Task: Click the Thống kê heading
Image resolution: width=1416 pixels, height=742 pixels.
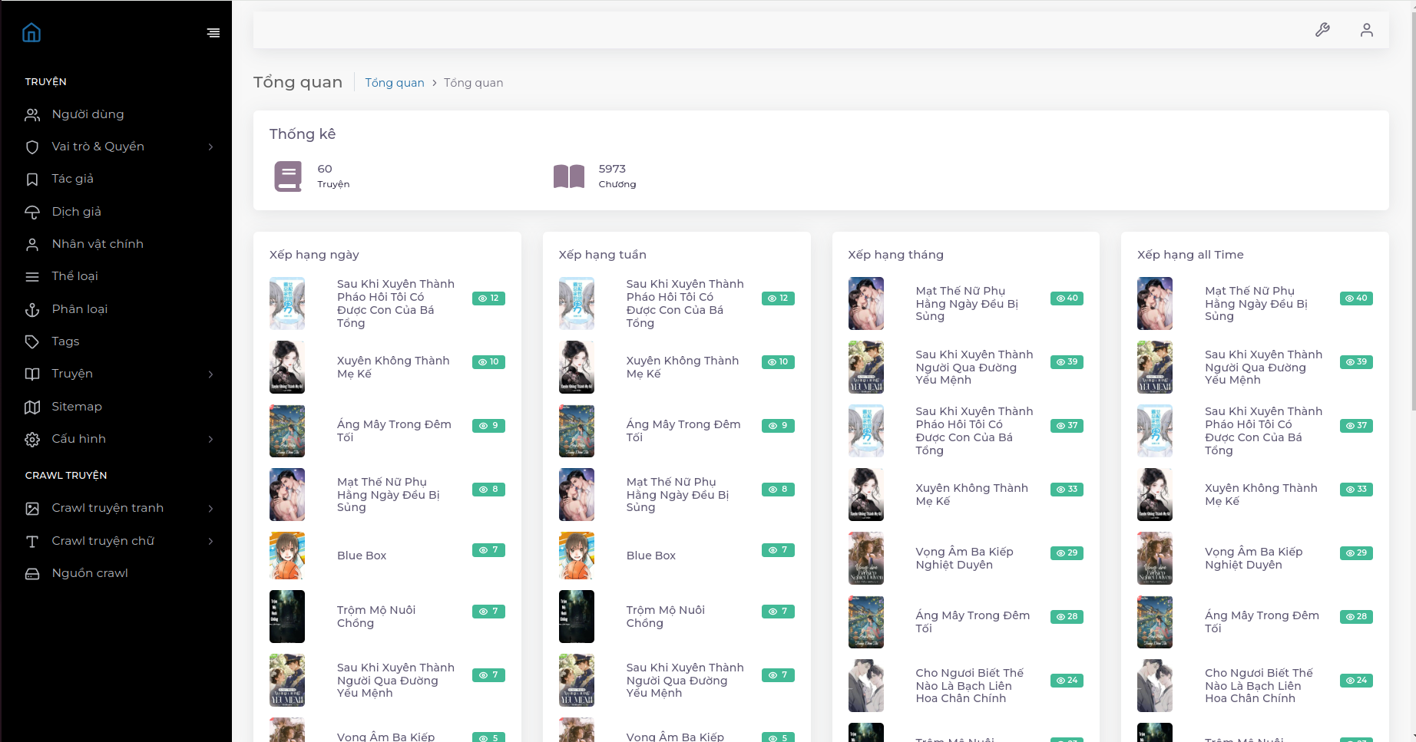Action: click(303, 134)
